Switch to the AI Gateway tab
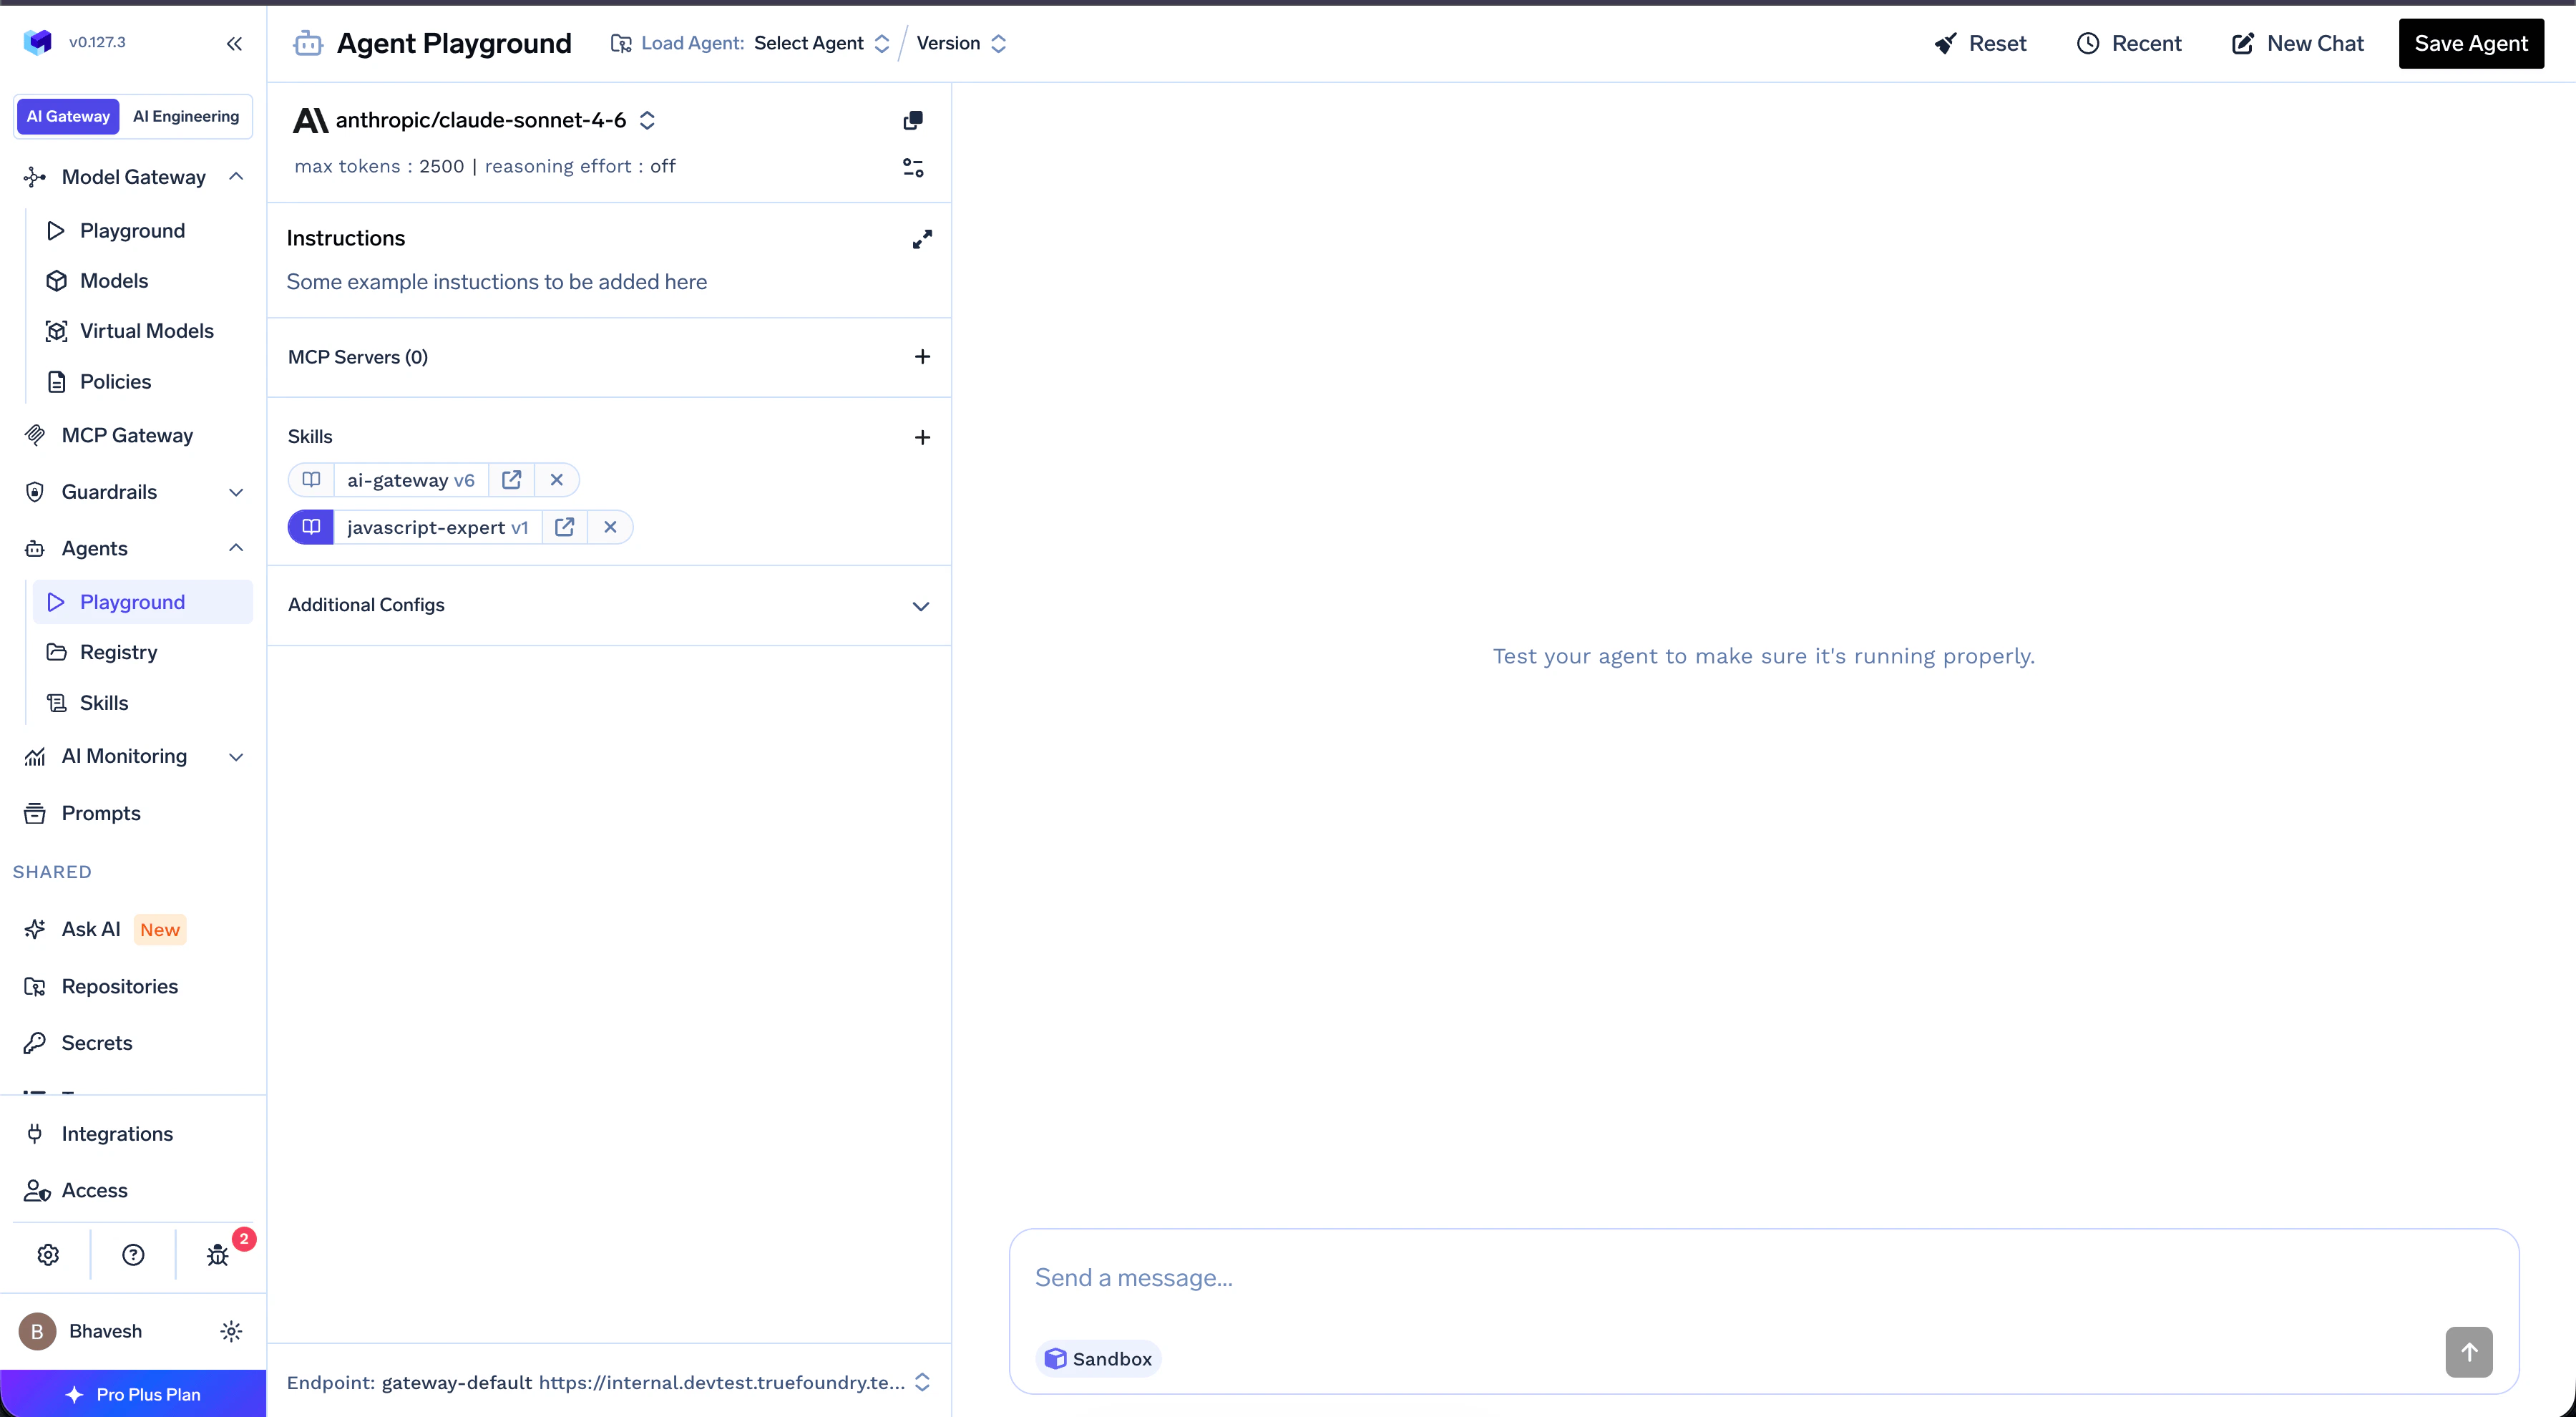 click(x=68, y=116)
